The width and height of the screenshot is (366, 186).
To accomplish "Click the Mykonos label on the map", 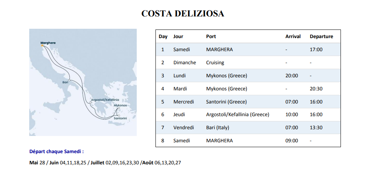I will click(120, 105).
